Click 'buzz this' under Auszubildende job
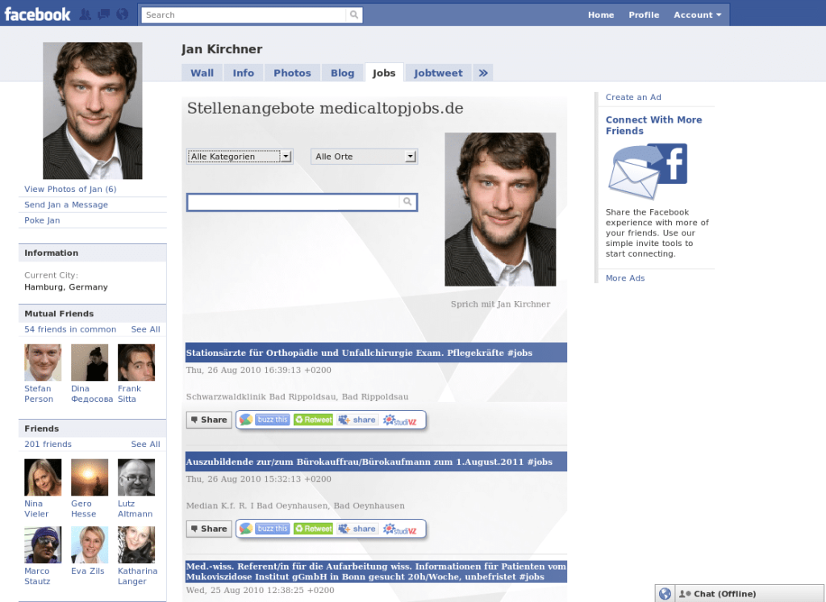 273,529
